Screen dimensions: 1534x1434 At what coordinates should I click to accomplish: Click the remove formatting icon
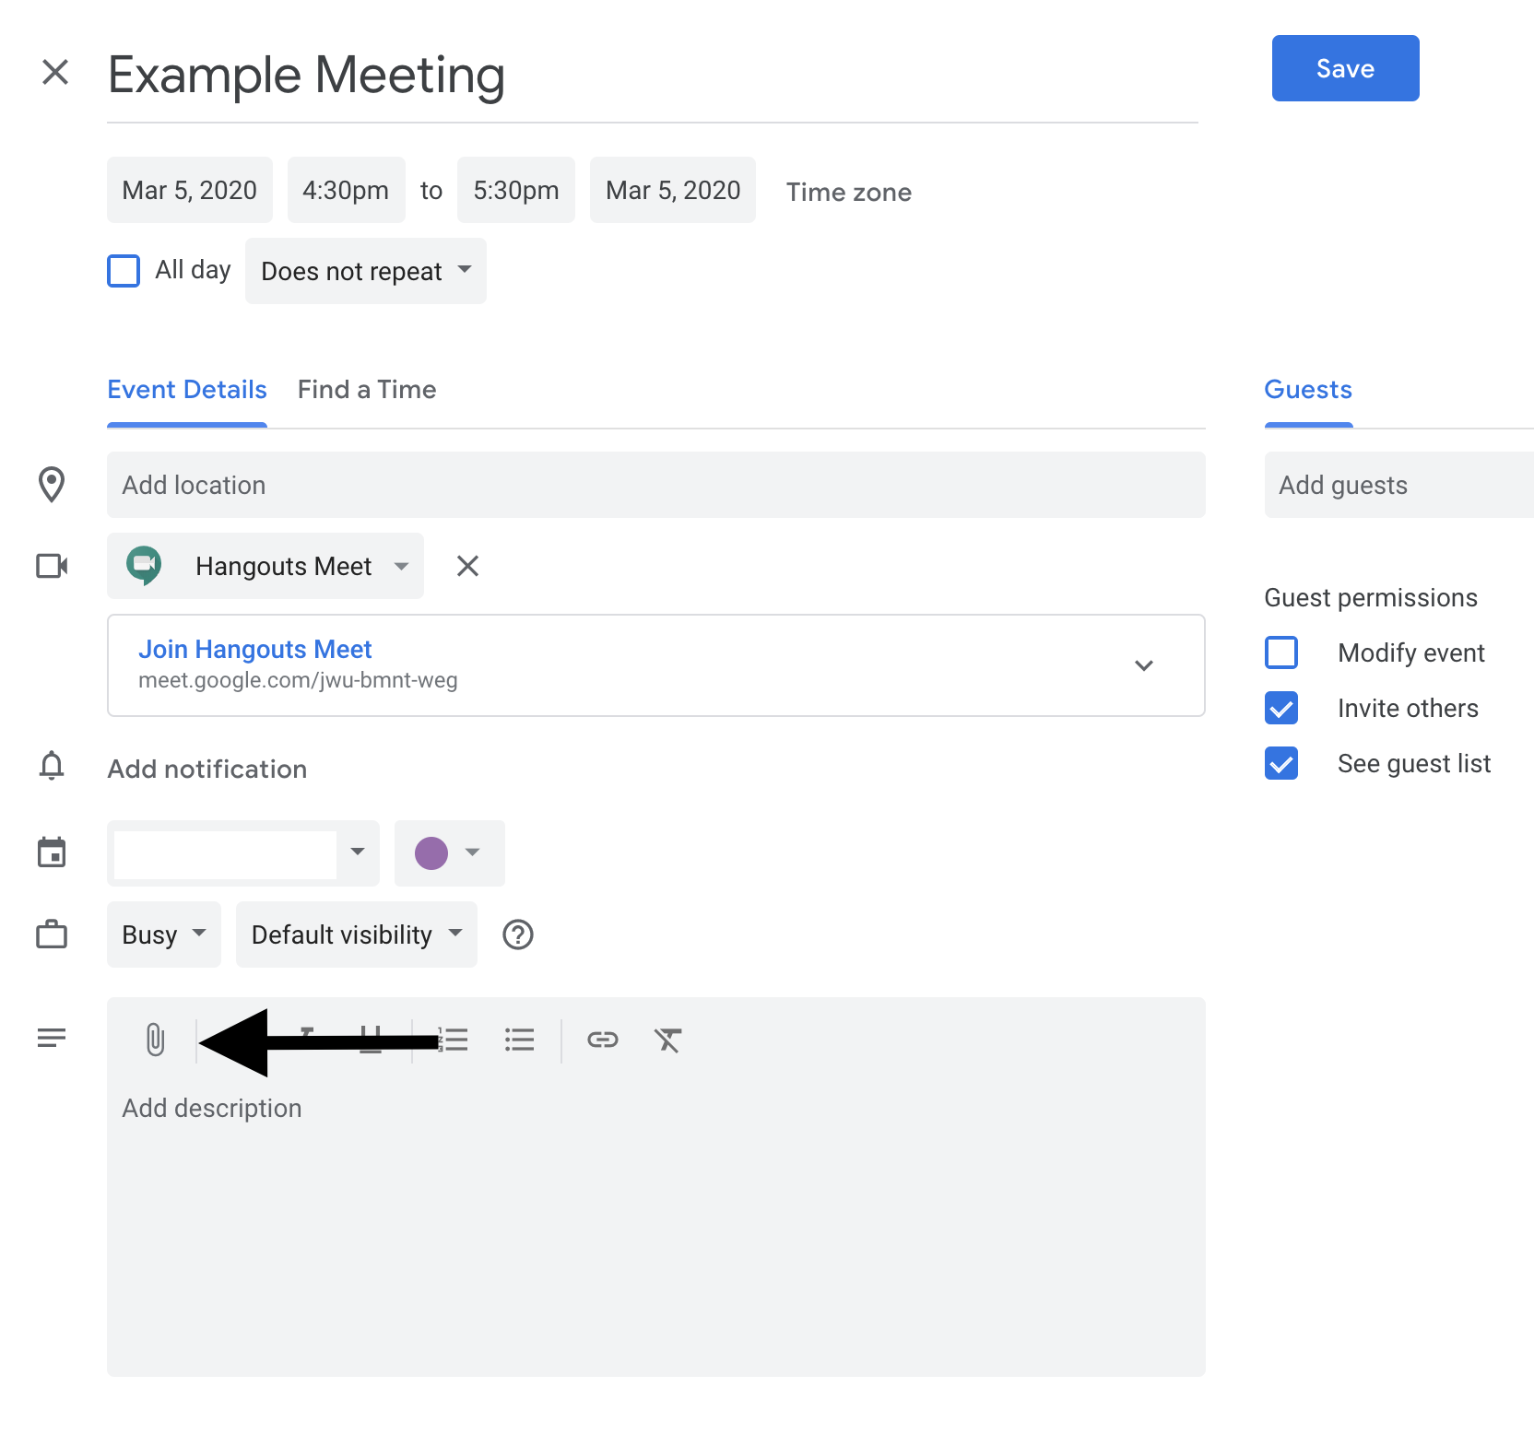pos(667,1040)
